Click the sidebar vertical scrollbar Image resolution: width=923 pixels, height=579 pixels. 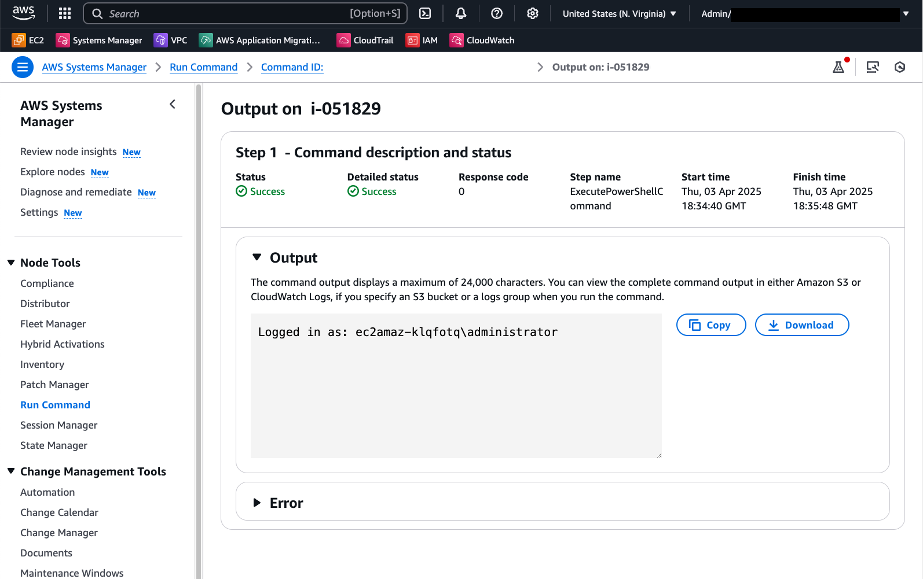199,331
